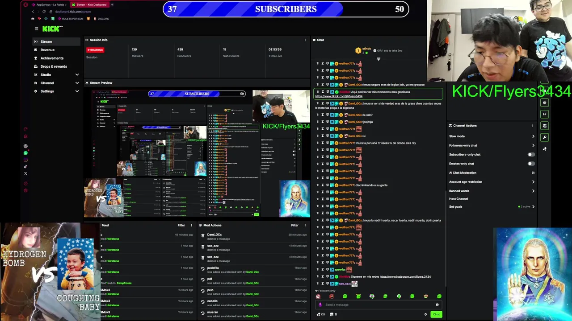The image size is (572, 321).
Task: Select the channel actions icon in right toolbar
Action: point(544,126)
